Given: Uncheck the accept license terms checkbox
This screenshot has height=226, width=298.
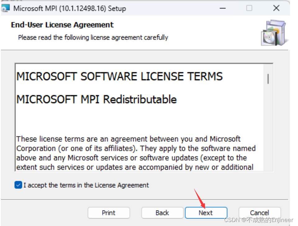Looking at the screenshot, I should [18, 185].
